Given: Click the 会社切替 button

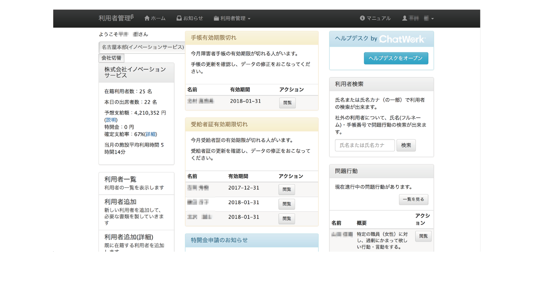Looking at the screenshot, I should coord(111,58).
